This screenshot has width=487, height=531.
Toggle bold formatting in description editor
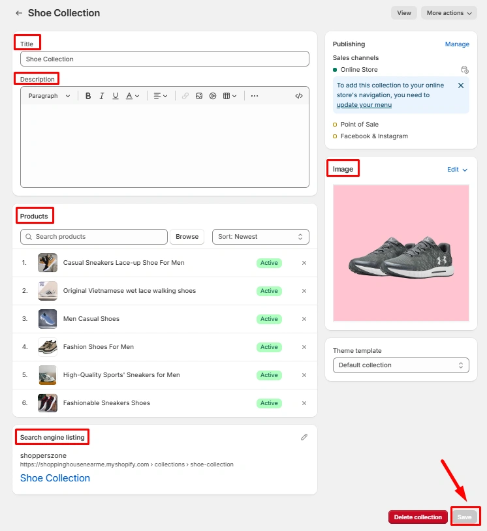[88, 96]
